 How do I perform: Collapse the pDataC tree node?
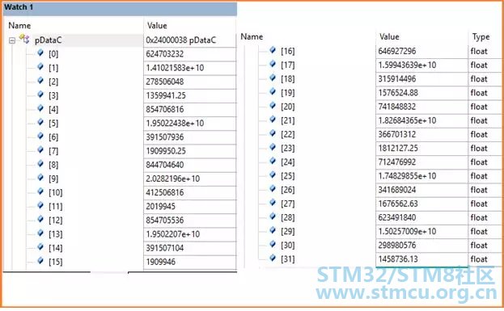(12, 40)
